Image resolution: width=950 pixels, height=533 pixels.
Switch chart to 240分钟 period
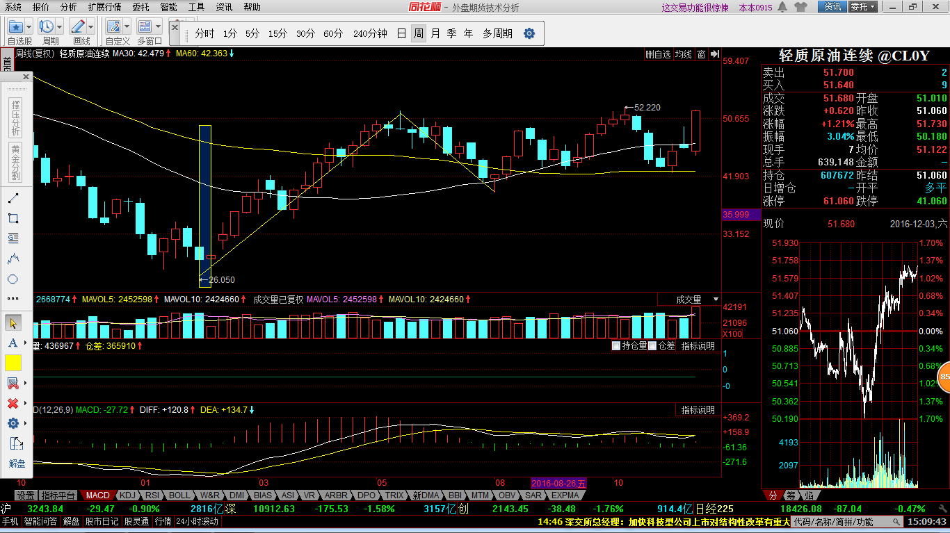click(370, 33)
